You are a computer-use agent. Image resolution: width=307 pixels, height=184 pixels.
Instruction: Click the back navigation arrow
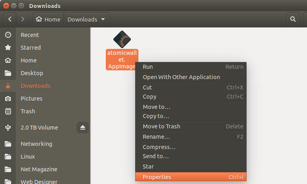10,19
